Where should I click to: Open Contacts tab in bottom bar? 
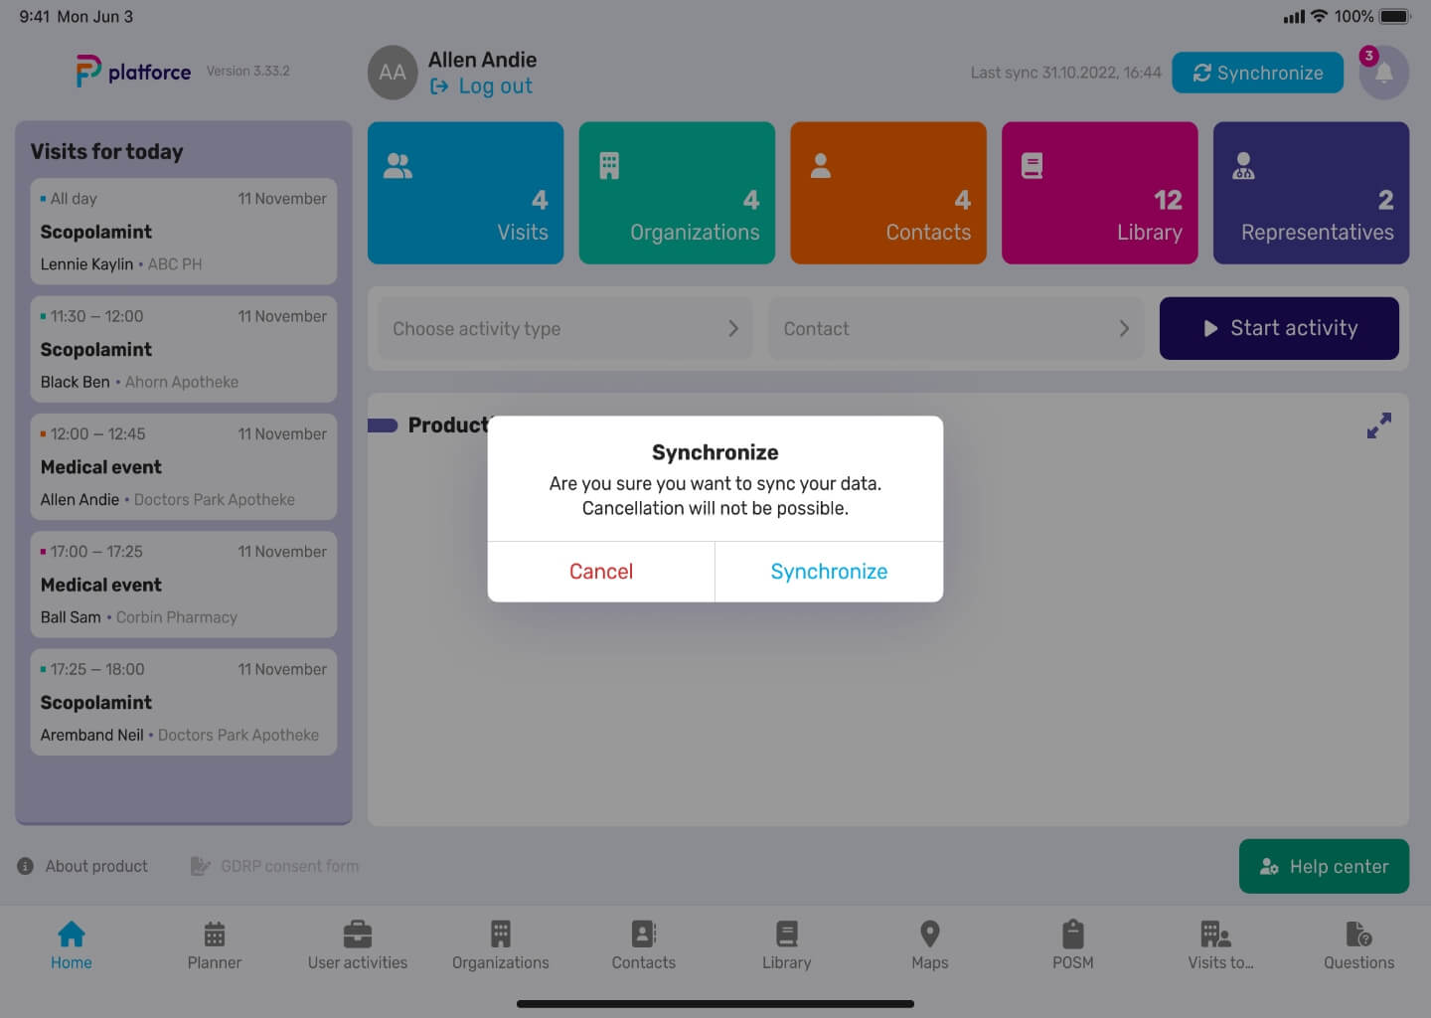644,945
